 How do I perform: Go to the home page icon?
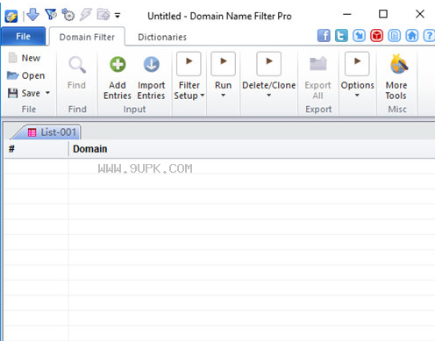pos(412,36)
